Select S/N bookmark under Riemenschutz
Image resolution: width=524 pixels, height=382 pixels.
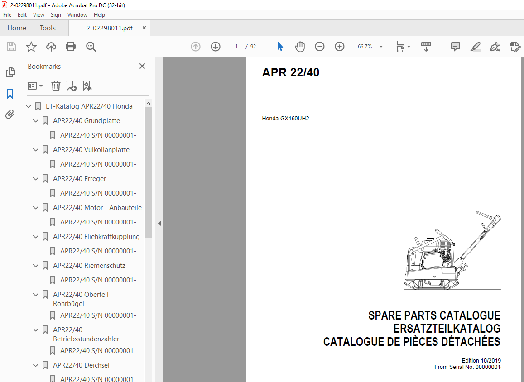(98, 280)
